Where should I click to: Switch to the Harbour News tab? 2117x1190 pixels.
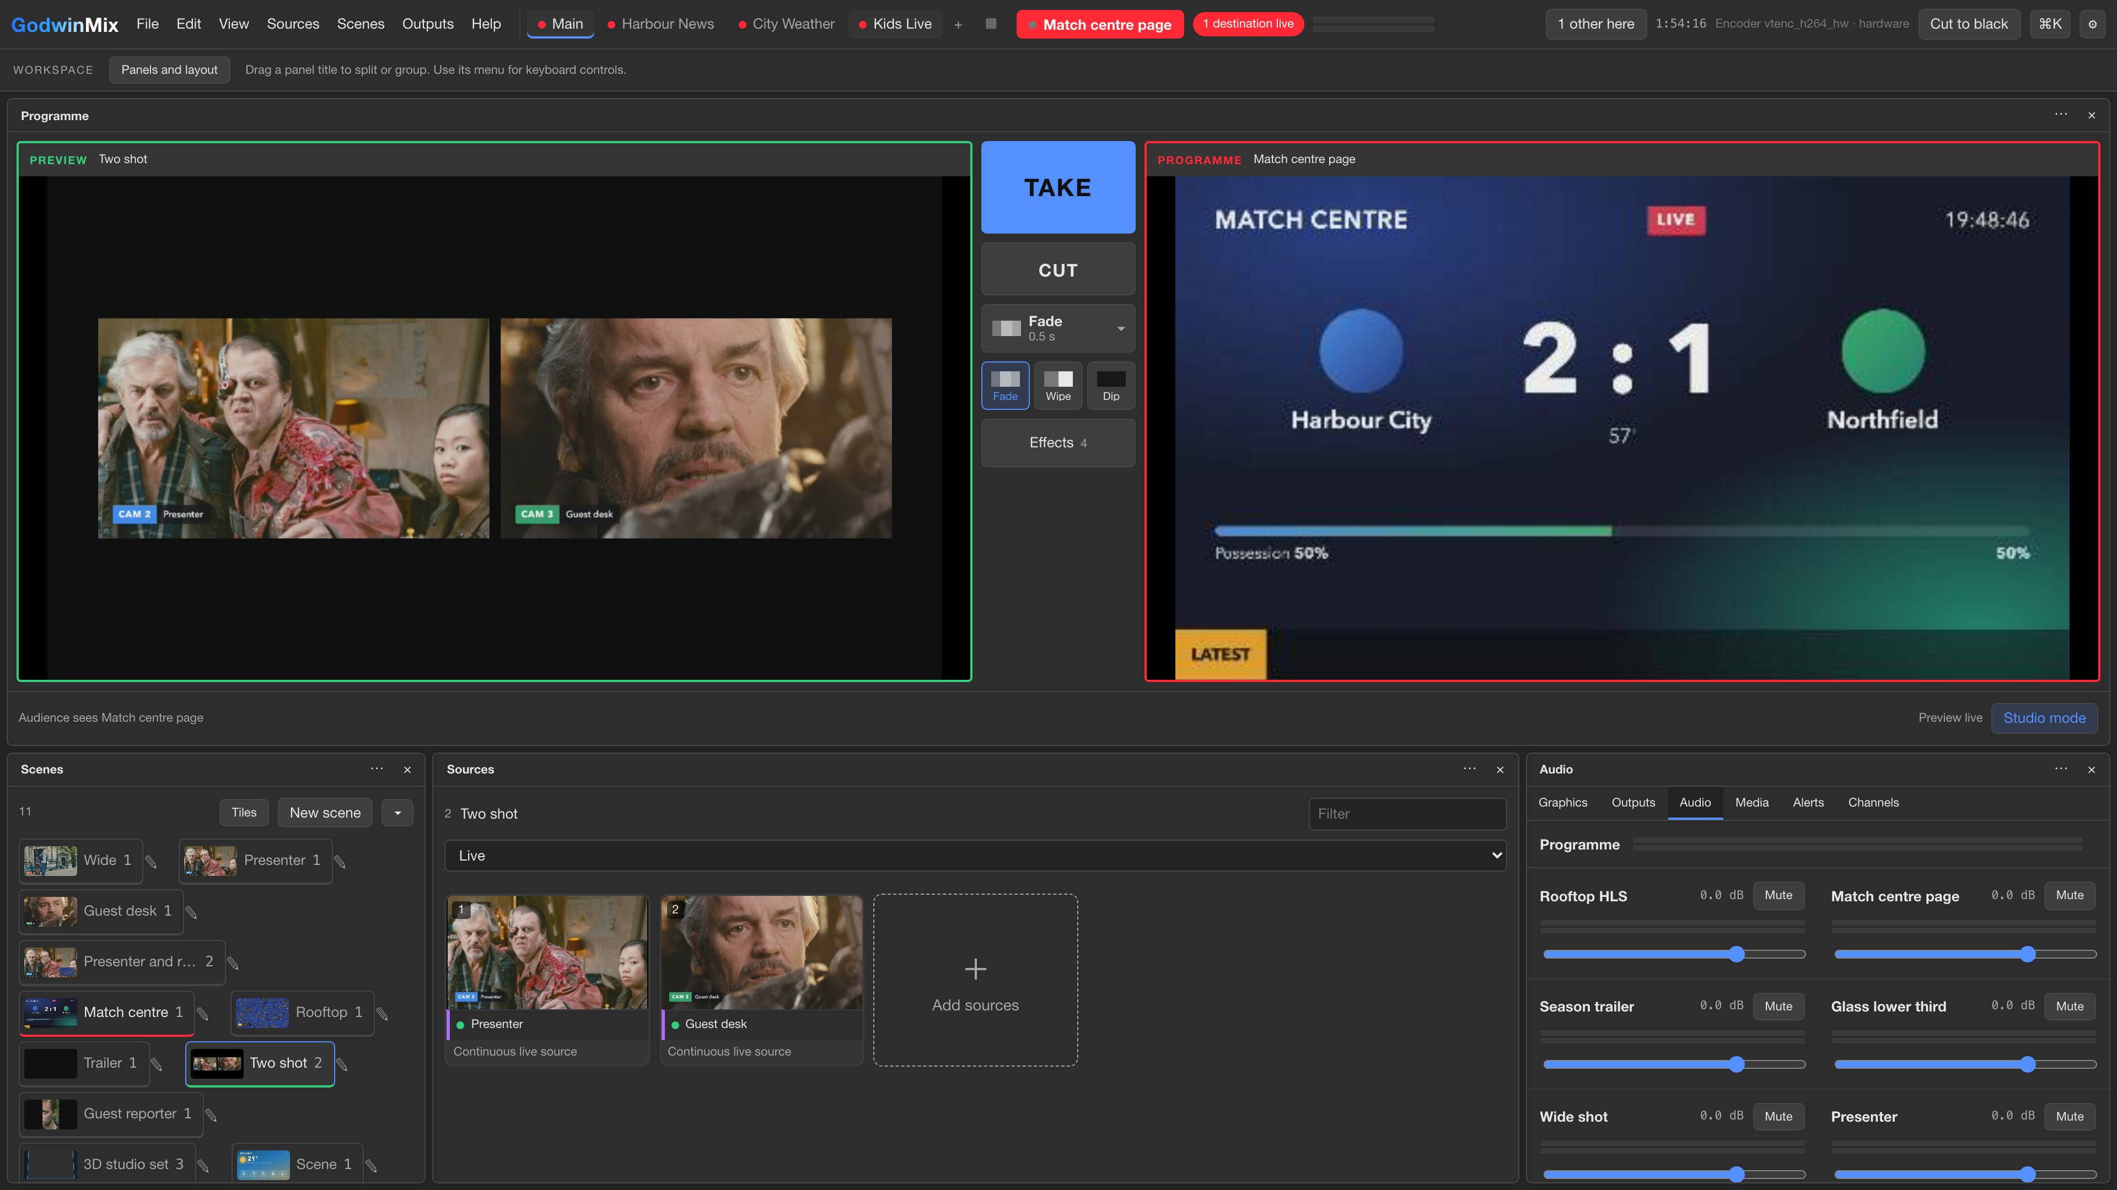(x=661, y=24)
